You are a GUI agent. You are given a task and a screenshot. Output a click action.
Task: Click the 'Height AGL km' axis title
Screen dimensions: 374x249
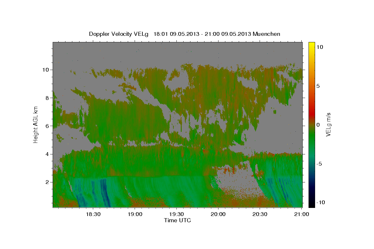(x=36, y=125)
